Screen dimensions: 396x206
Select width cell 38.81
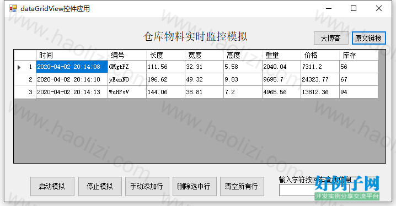(x=204, y=92)
